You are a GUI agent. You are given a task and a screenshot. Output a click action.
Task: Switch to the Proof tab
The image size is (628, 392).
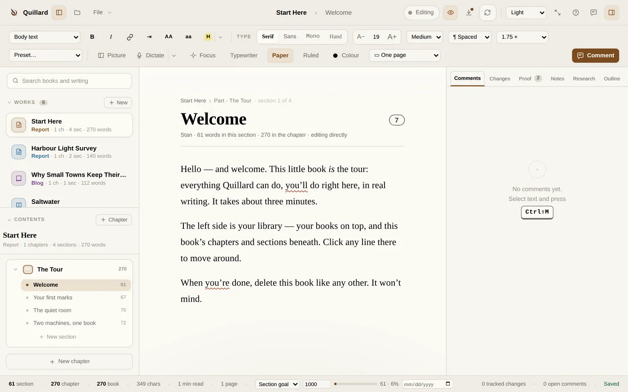tap(530, 78)
